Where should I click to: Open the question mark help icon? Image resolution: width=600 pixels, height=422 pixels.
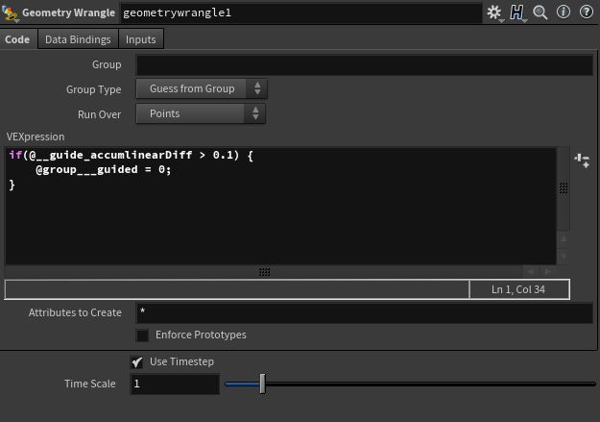[586, 12]
